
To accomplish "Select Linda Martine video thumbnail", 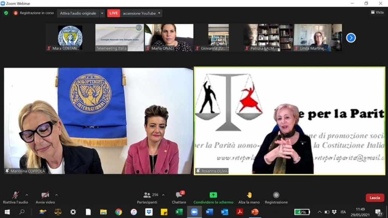I will [x=318, y=38].
